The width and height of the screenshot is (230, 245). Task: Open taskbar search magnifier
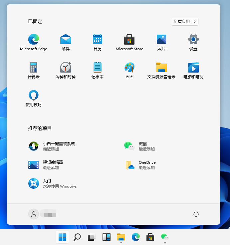(x=77, y=237)
